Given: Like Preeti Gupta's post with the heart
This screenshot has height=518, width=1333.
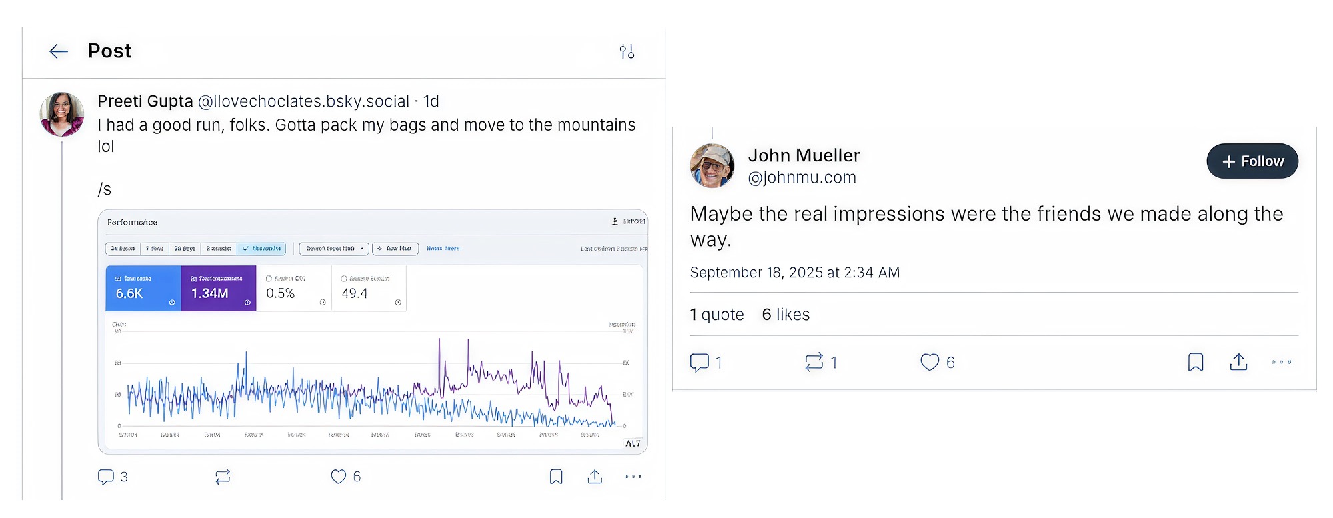Looking at the screenshot, I should click(x=339, y=477).
